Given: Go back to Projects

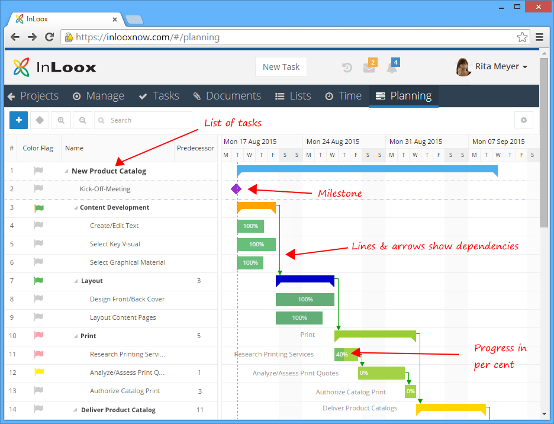Looking at the screenshot, I should coord(33,96).
